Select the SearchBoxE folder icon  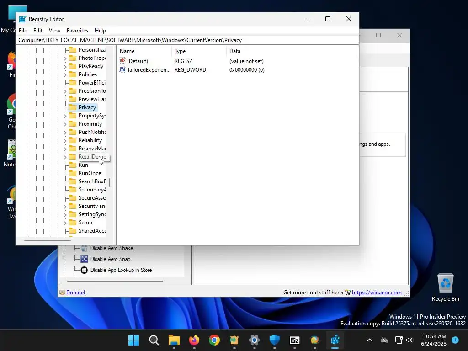coord(73,181)
